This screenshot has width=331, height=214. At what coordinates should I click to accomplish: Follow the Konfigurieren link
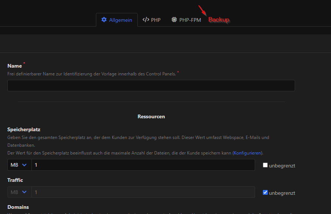247,153
